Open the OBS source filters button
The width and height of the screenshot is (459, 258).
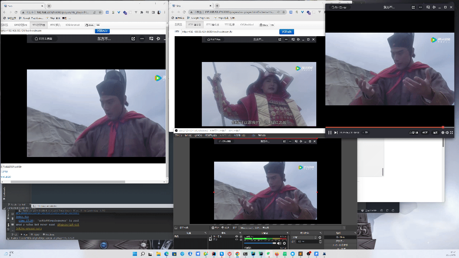pyautogui.click(x=225, y=228)
